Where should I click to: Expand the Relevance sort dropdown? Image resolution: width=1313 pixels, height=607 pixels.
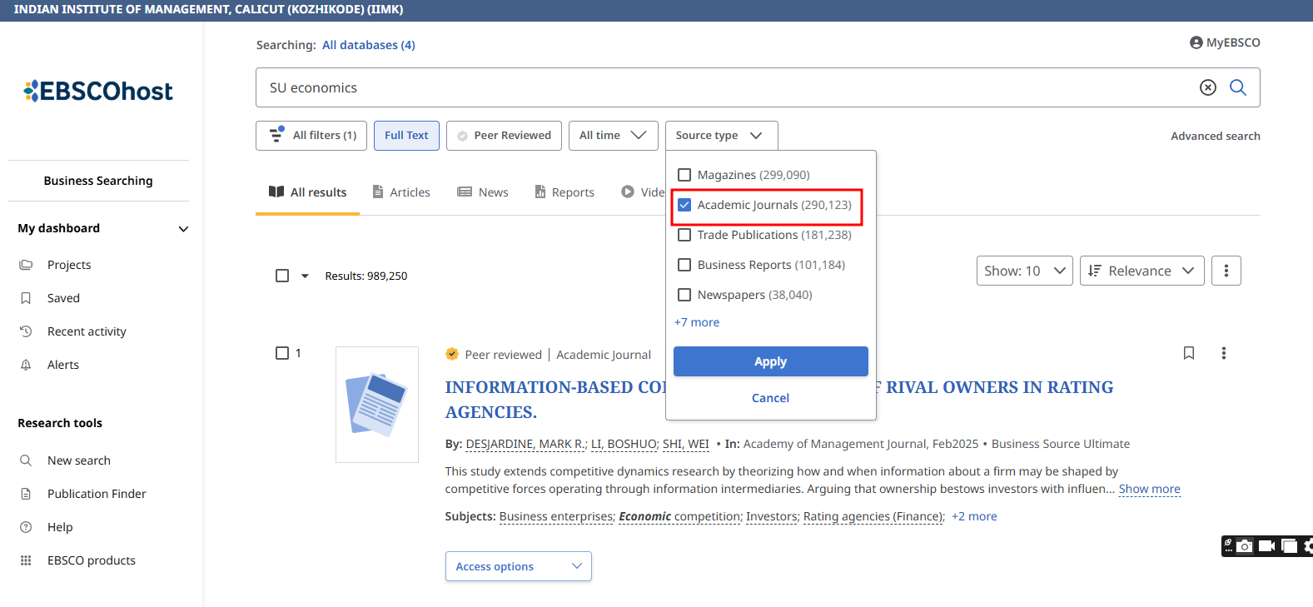[x=1141, y=271]
